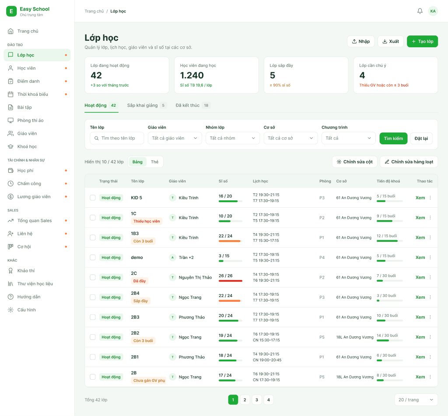Image resolution: width=448 pixels, height=416 pixels.
Task: Open notifications bell icon
Action: [x=420, y=11]
